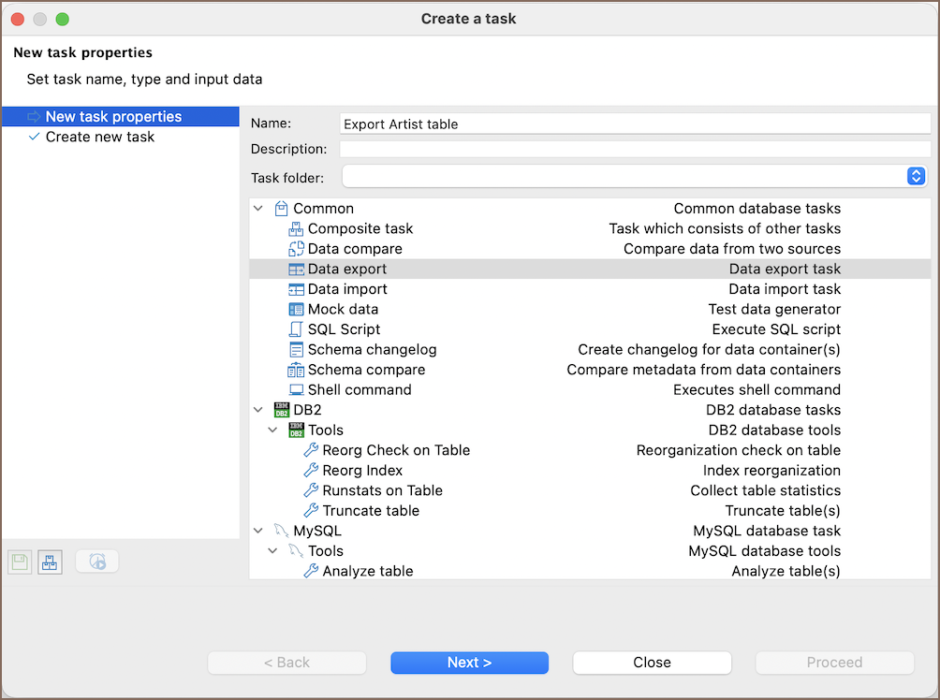Image resolution: width=940 pixels, height=700 pixels.
Task: Collapse the MySQL Tools subgroup
Action: (x=273, y=551)
